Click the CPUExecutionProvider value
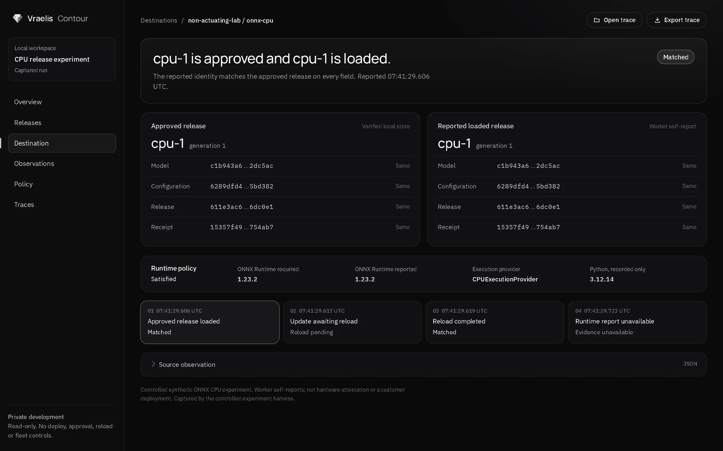 click(x=505, y=279)
